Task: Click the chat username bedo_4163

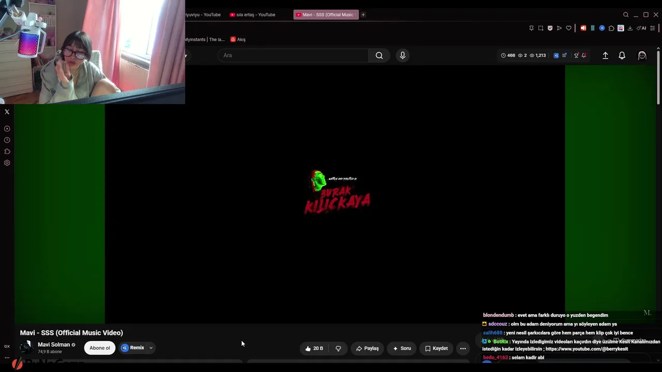Action: pos(495,358)
